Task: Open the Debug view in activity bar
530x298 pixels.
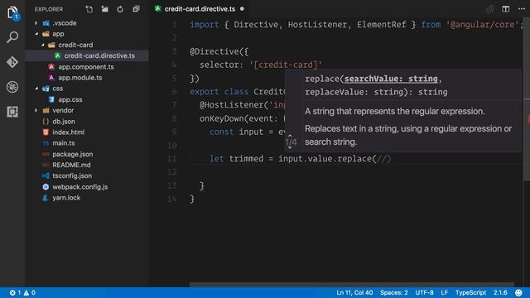Action: pos(12,87)
